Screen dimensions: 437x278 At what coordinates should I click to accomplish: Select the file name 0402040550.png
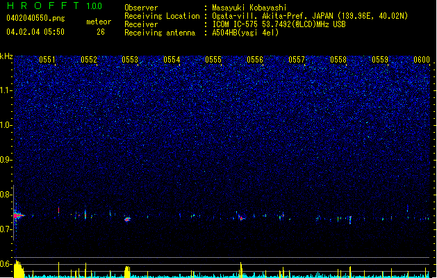(35, 18)
